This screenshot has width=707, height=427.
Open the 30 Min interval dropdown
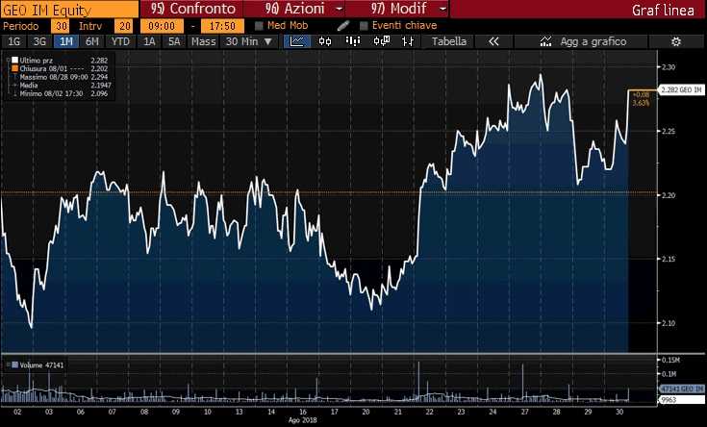[249, 41]
